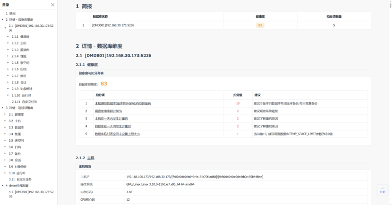Go to 2 详情 - 数据库维度 in the TOC
The width and height of the screenshot is (392, 205).
click(x=19, y=20)
